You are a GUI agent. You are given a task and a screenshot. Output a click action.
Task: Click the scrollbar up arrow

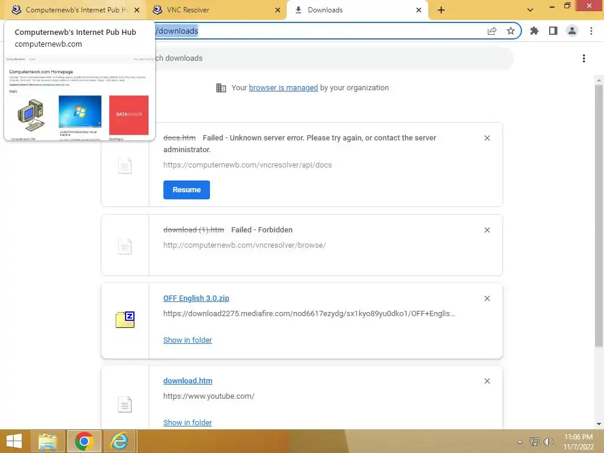coord(599,80)
